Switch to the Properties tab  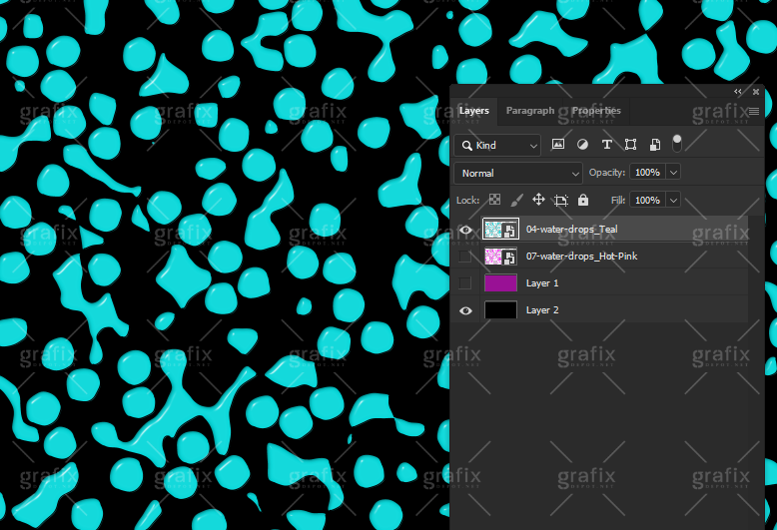point(596,111)
